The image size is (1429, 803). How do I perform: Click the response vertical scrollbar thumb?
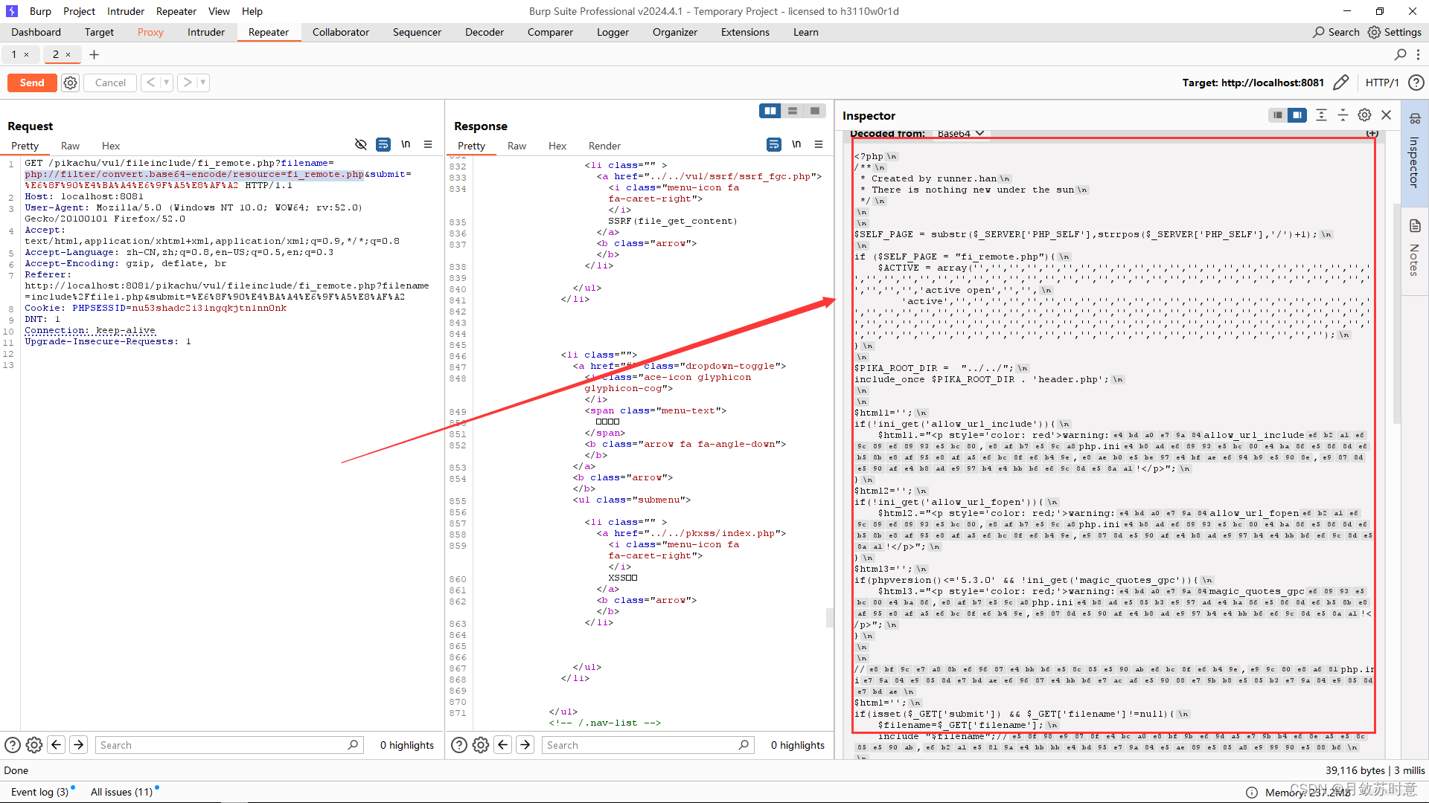(x=829, y=617)
